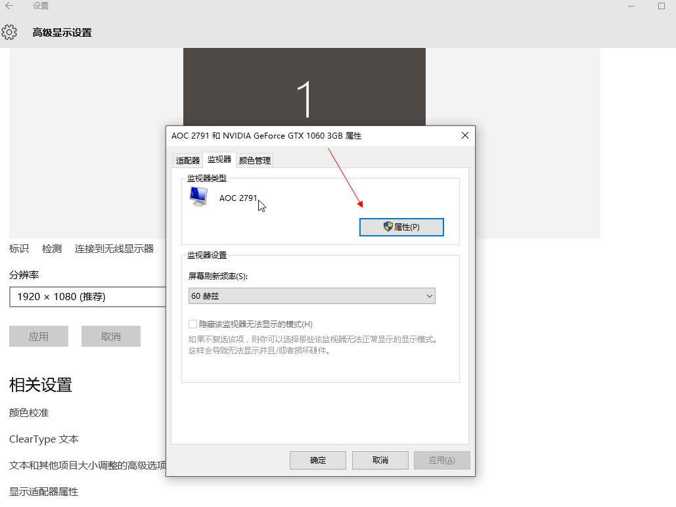This screenshot has width=676, height=507.
Task: Select the 监视器 tab
Action: click(x=219, y=160)
